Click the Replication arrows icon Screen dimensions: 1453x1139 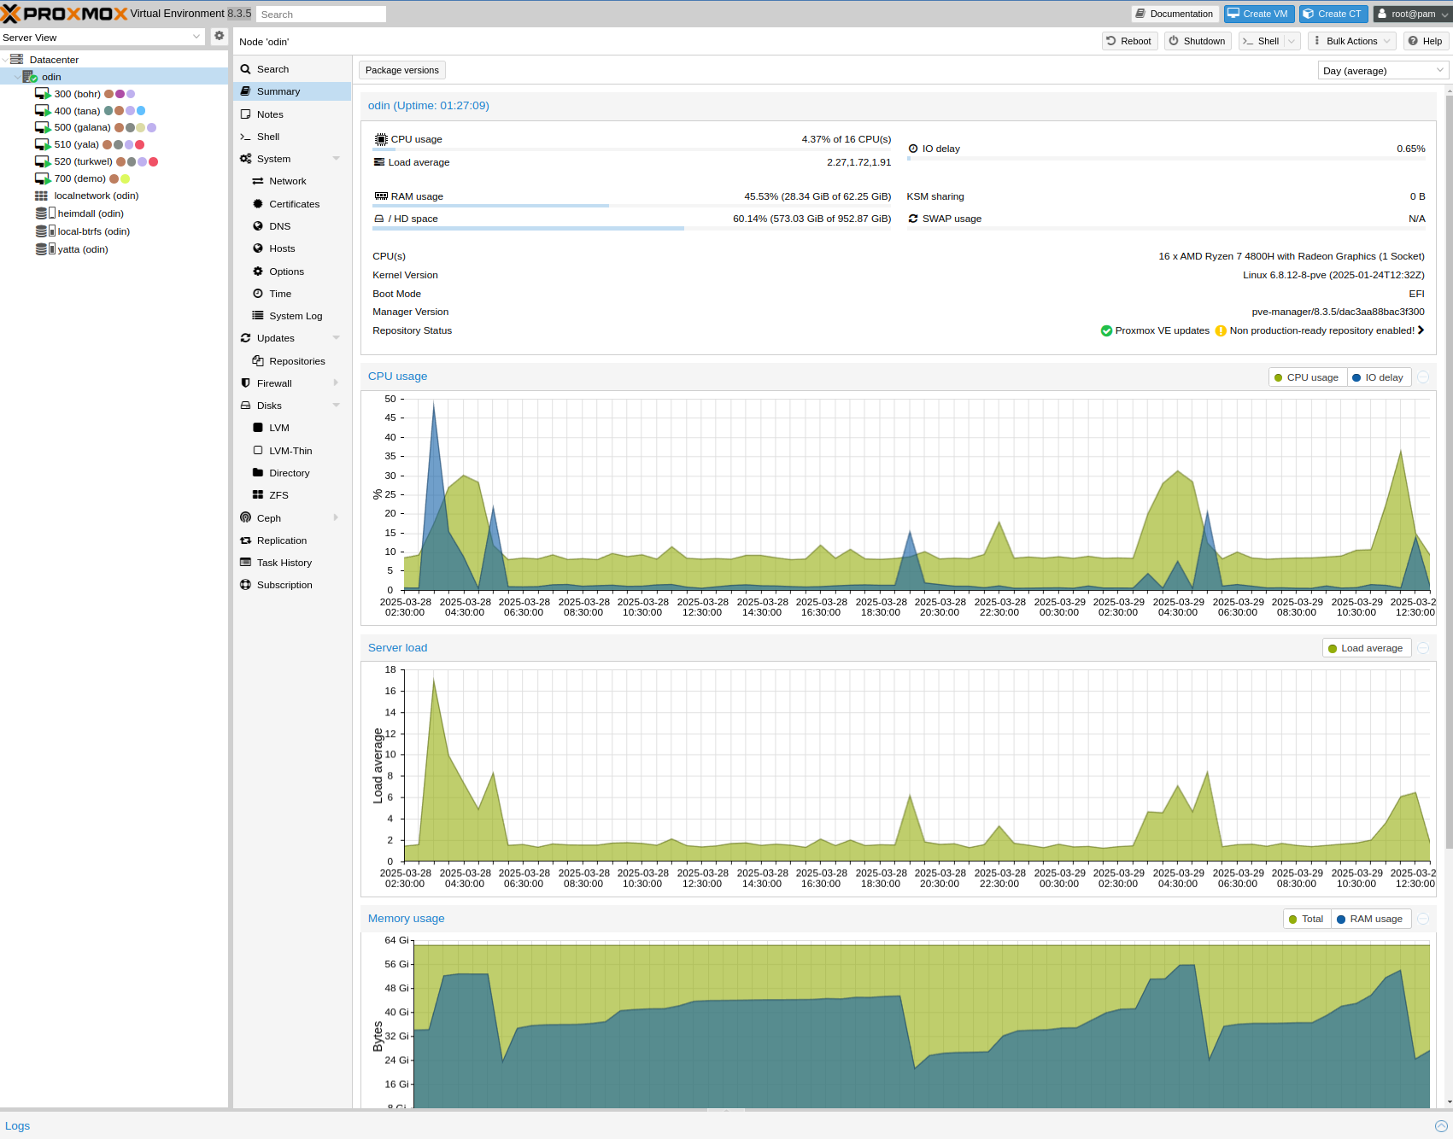point(246,540)
